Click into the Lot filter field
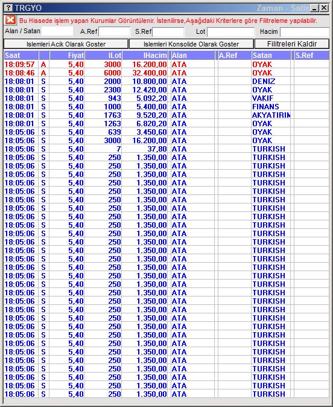This screenshot has width=333, height=407. [x=230, y=31]
